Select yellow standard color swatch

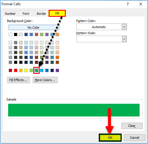tap(26, 70)
